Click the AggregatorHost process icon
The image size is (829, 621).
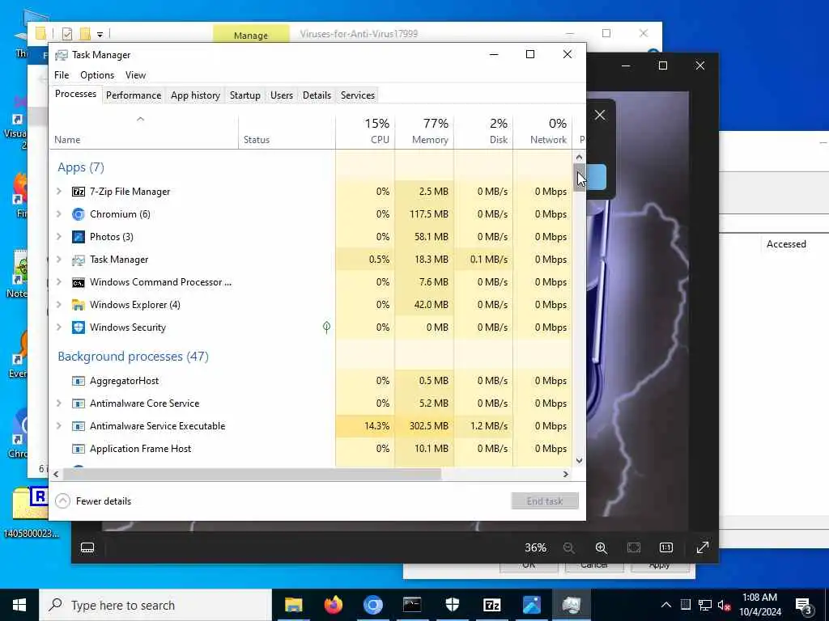click(x=79, y=382)
